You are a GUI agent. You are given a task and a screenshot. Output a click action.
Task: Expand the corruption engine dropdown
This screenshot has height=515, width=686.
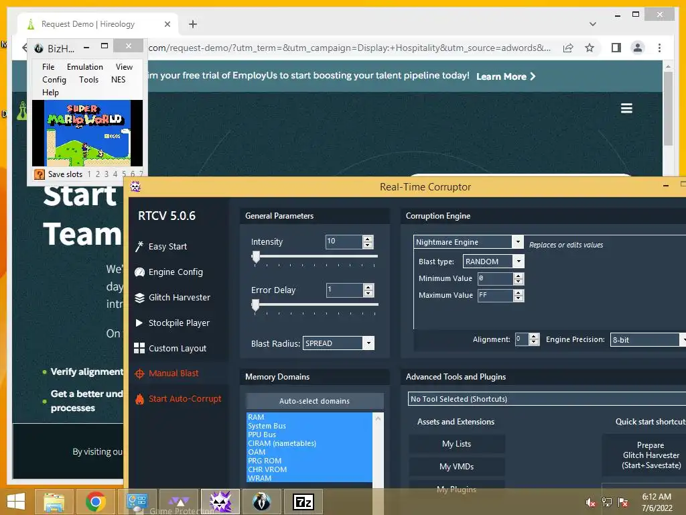518,241
